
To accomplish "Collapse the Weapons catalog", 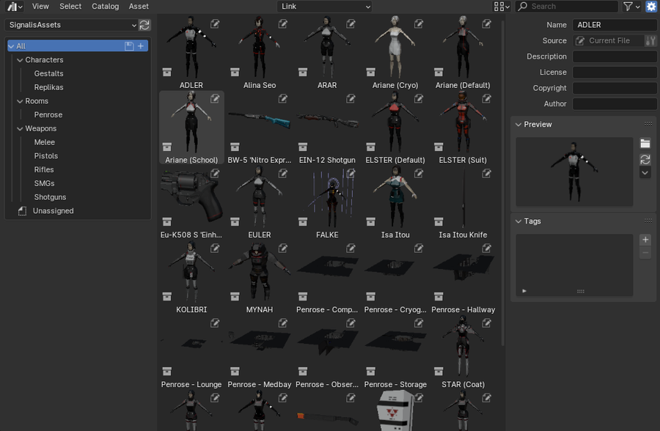I will point(20,129).
